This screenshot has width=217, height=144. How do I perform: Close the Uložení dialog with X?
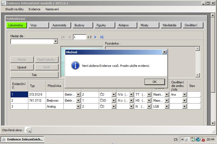click(x=164, y=52)
